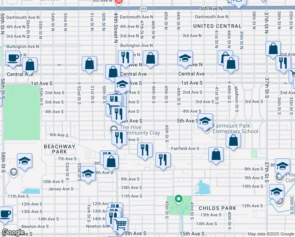Open the shopping bag marker below Fairmount Park Elementary label

click(233, 141)
